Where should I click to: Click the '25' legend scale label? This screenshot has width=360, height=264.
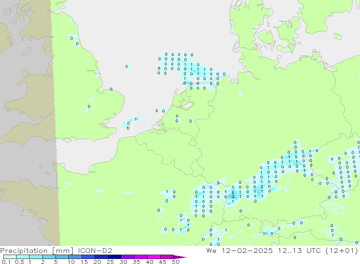tap(110, 262)
